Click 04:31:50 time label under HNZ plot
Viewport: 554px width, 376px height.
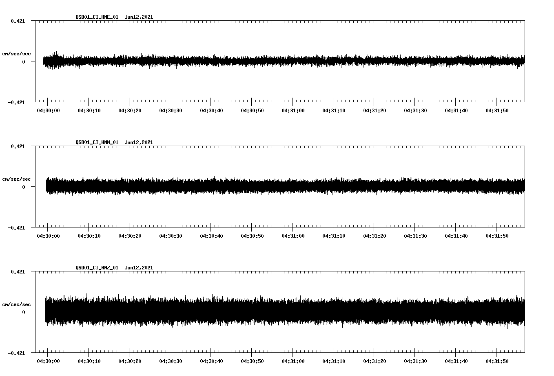[x=497, y=361]
